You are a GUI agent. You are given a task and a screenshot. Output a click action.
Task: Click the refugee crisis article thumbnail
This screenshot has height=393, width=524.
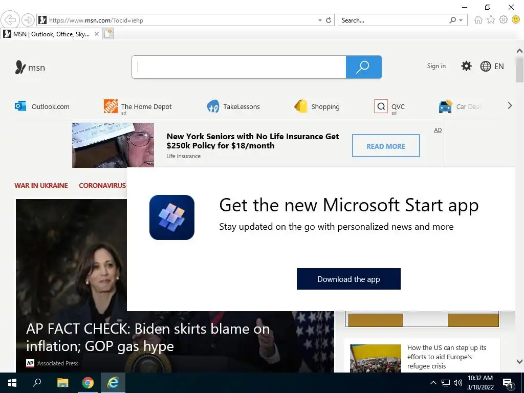376,358
